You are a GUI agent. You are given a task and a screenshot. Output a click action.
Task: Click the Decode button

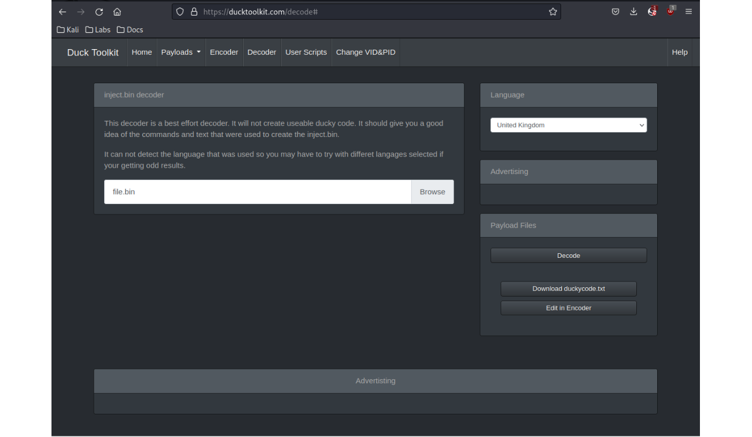tap(569, 255)
